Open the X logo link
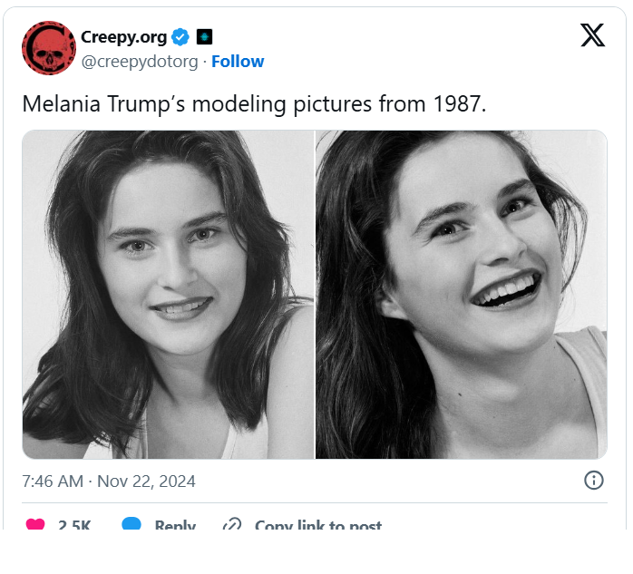 point(592,35)
